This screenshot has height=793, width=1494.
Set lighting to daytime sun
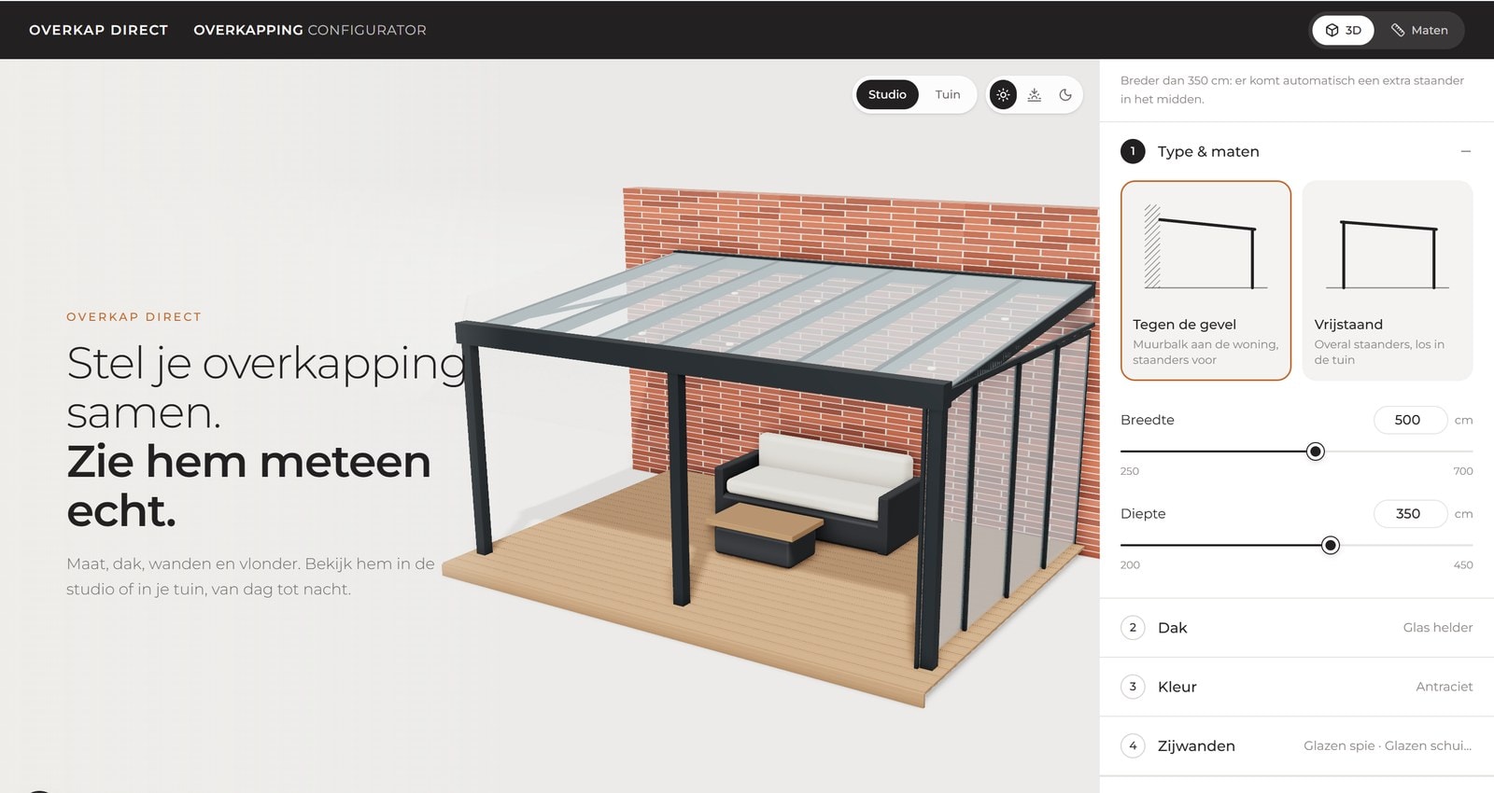(x=1003, y=94)
